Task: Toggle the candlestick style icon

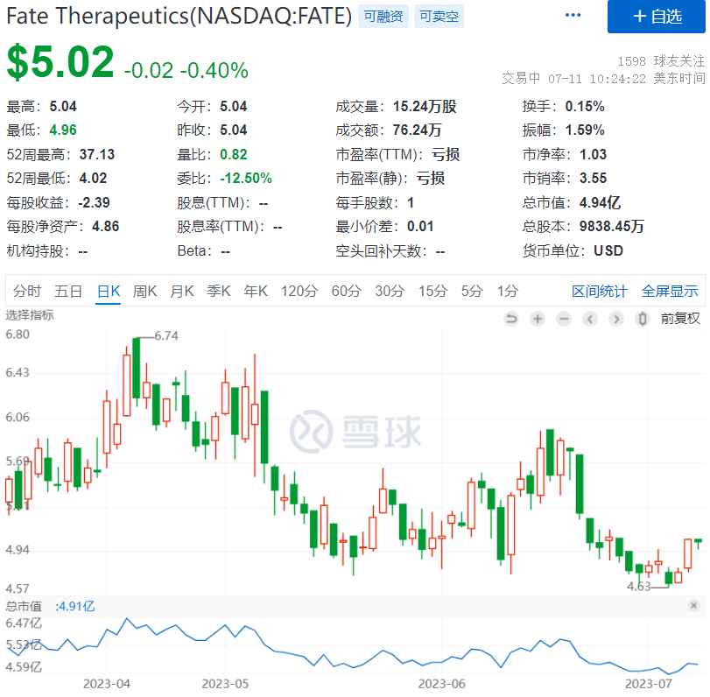Action: tap(643, 319)
